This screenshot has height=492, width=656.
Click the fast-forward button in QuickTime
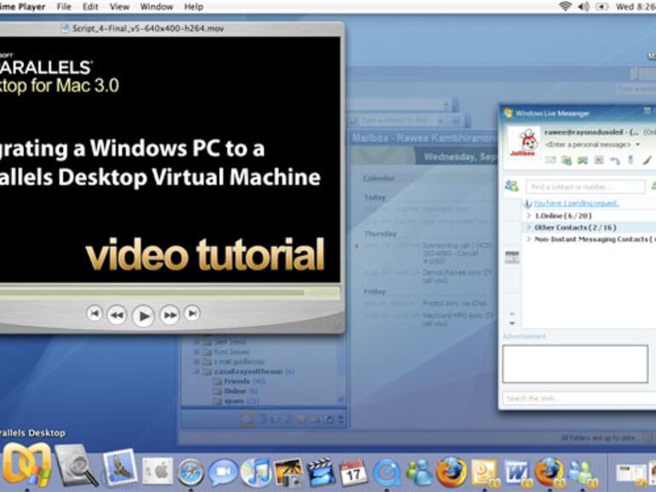[x=170, y=315]
